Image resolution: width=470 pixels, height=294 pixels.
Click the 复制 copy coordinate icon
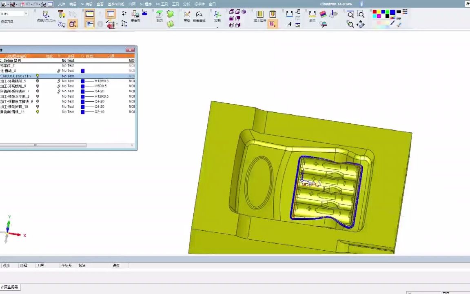pyautogui.click(x=217, y=16)
